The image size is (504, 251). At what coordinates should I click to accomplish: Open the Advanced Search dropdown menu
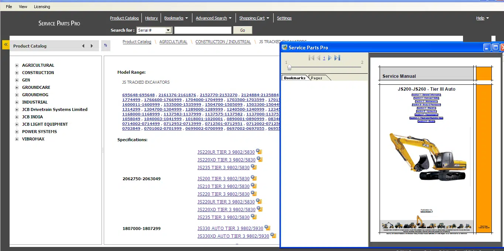tap(214, 18)
